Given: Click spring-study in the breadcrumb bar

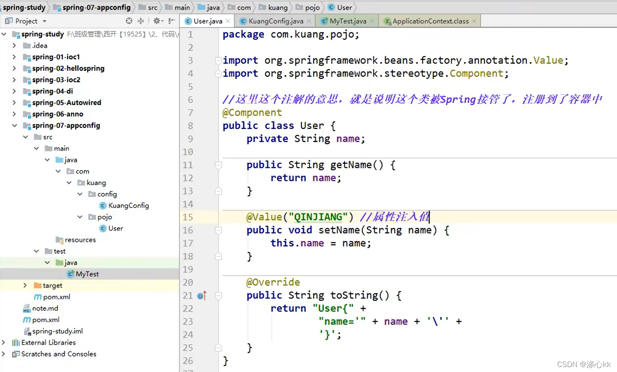Looking at the screenshot, I should pyautogui.click(x=24, y=7).
